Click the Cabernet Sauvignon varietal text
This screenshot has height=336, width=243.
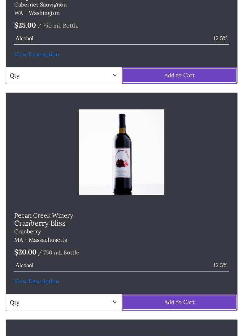tap(41, 5)
